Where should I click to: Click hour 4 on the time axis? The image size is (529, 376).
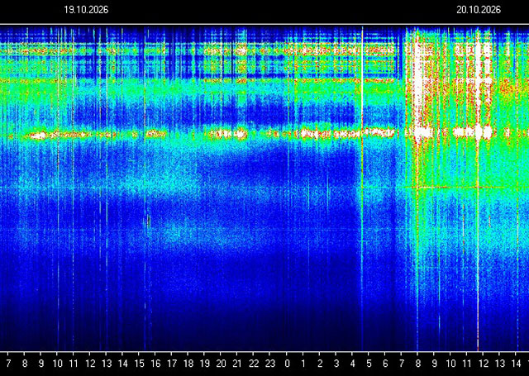[x=352, y=364]
